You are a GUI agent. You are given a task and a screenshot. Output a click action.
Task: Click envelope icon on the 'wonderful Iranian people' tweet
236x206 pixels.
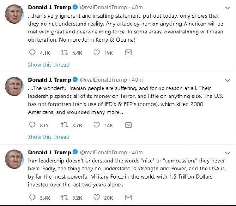click(x=128, y=125)
